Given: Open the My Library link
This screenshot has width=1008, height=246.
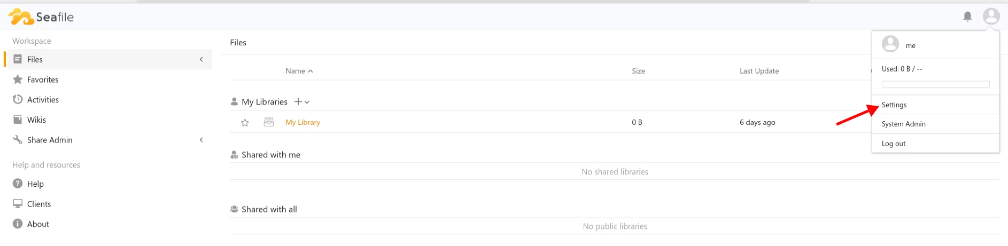Looking at the screenshot, I should click(x=303, y=123).
